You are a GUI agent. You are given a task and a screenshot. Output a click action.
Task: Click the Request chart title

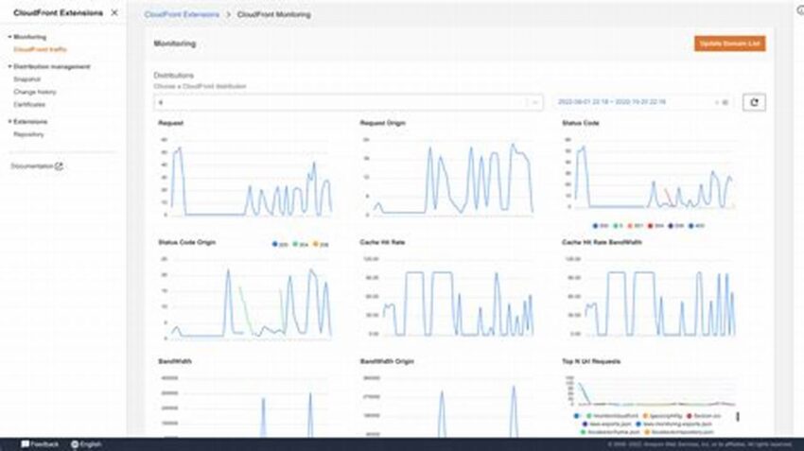click(x=171, y=123)
